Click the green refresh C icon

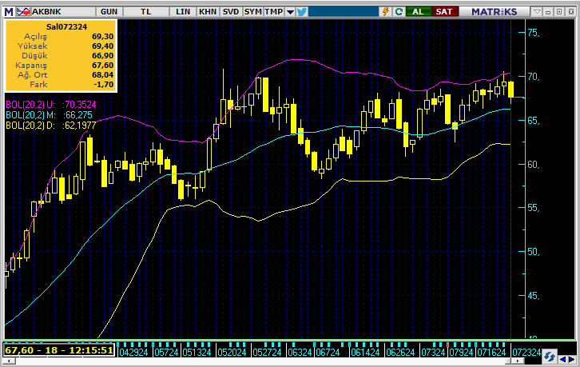coord(399,11)
